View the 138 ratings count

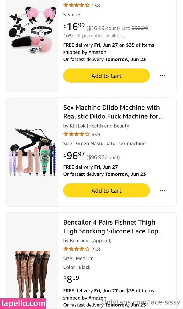coord(96,5)
